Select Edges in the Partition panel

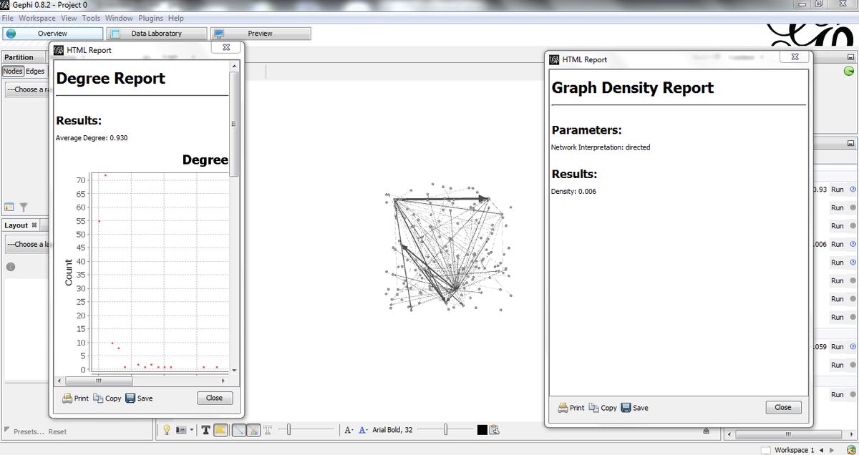(35, 71)
